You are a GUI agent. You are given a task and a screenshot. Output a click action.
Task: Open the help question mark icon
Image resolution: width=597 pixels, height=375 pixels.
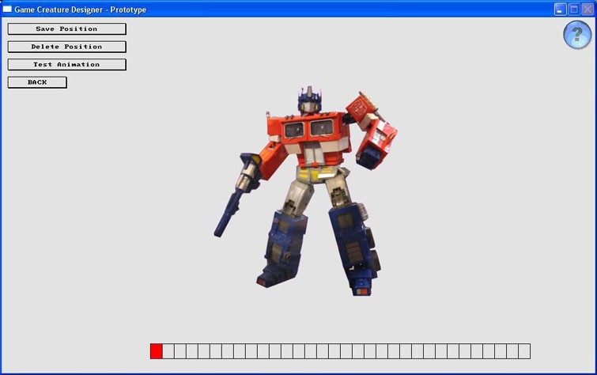pos(576,35)
